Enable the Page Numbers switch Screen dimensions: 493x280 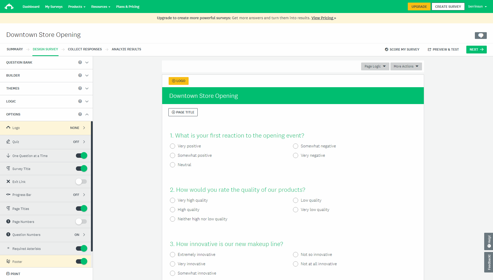(81, 221)
